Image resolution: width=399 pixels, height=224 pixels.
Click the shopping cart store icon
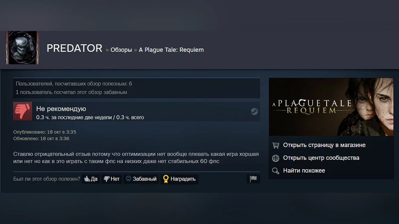tap(276, 145)
